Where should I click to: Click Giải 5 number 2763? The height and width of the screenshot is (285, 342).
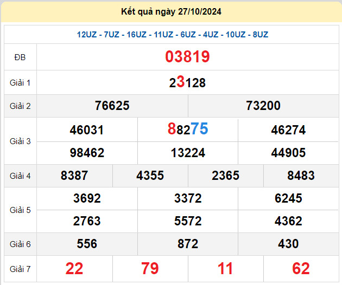(87, 221)
